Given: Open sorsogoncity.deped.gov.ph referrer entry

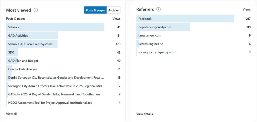Looking at the screenshot, I should (x=157, y=52).
